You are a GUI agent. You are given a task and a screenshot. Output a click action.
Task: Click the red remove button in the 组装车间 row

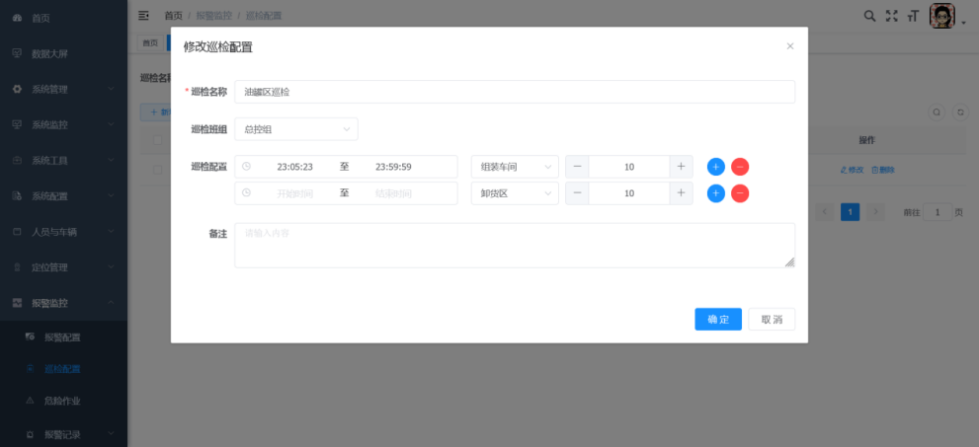coord(740,167)
